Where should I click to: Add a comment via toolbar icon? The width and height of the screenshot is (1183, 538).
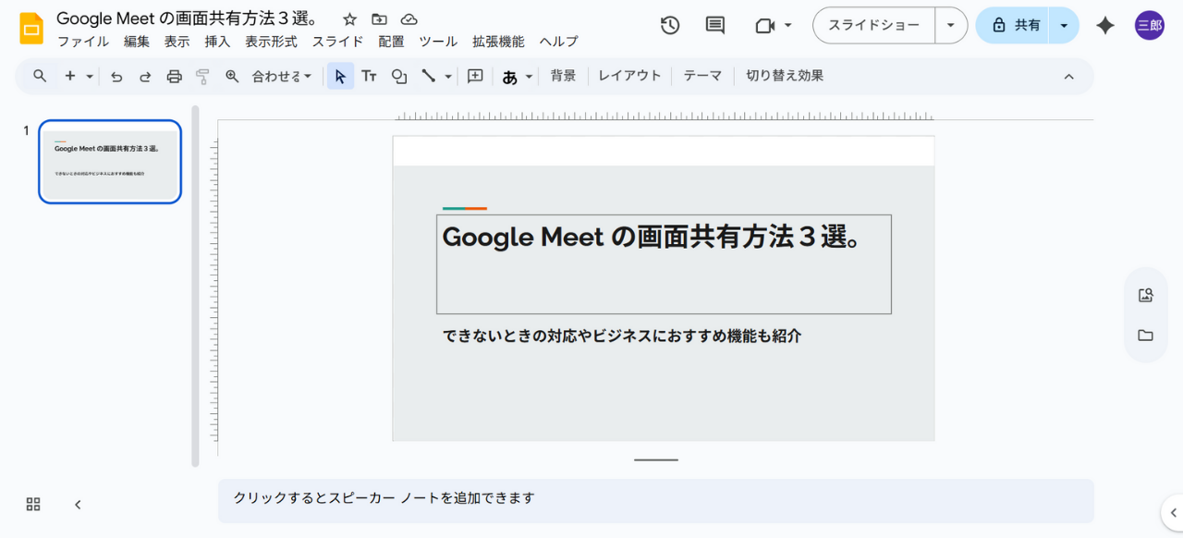pyautogui.click(x=475, y=77)
